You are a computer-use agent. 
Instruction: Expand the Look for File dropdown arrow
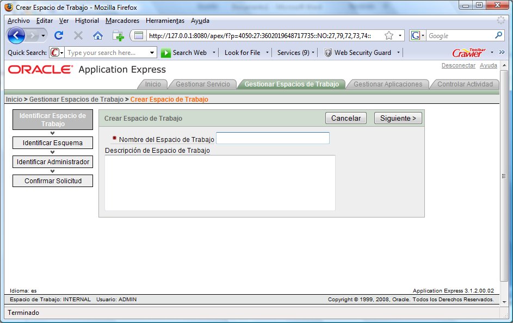[x=267, y=52]
